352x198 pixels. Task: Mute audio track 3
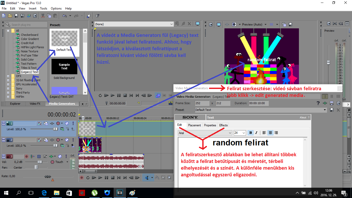(60, 156)
